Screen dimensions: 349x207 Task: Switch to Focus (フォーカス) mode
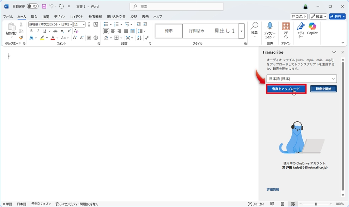(256, 204)
